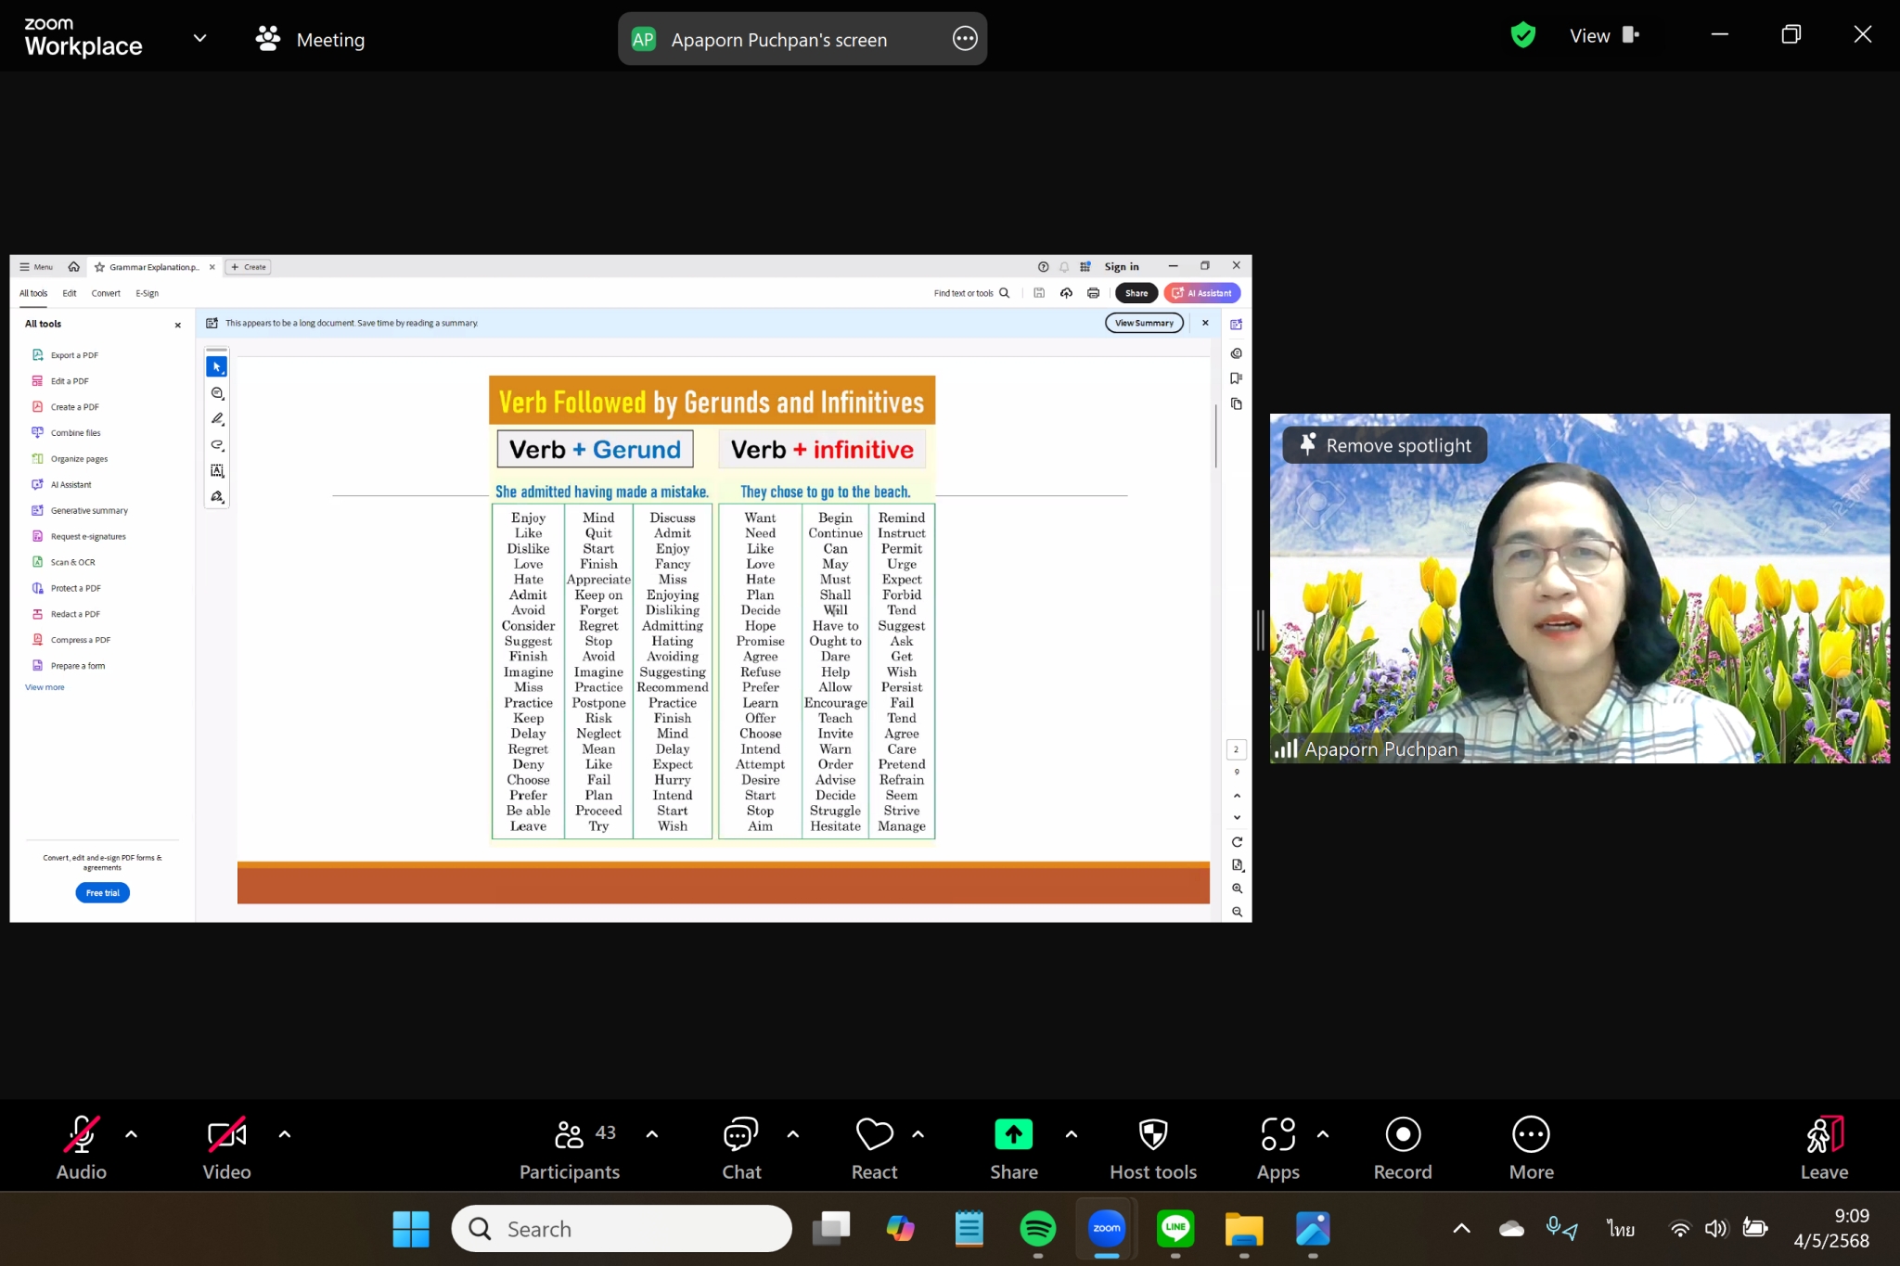Expand audio options arrow beside Audio
The height and width of the screenshot is (1266, 1900).
[132, 1134]
